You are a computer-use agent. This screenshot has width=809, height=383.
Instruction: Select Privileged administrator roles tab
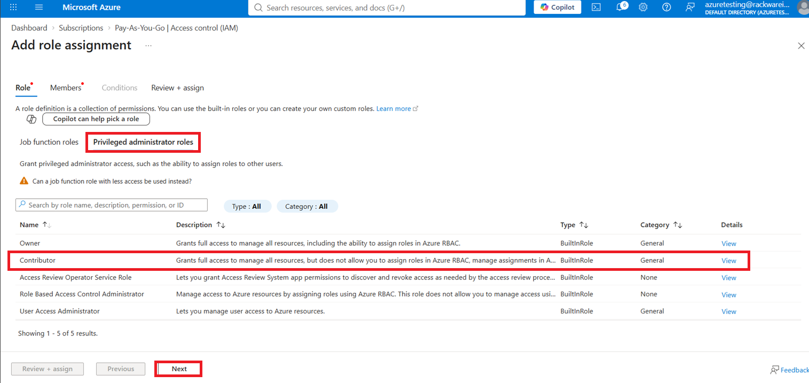tap(143, 142)
